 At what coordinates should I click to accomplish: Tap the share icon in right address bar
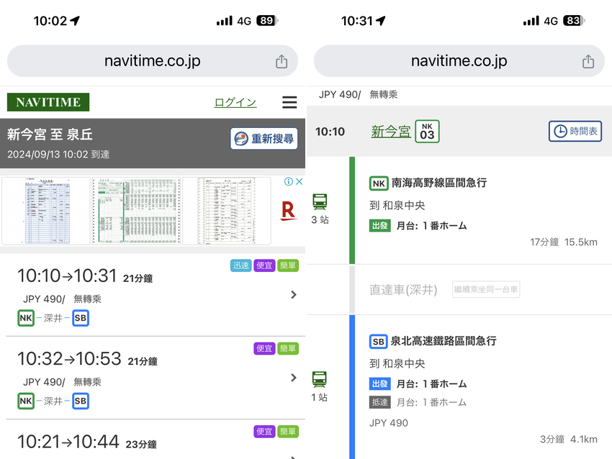(x=588, y=61)
